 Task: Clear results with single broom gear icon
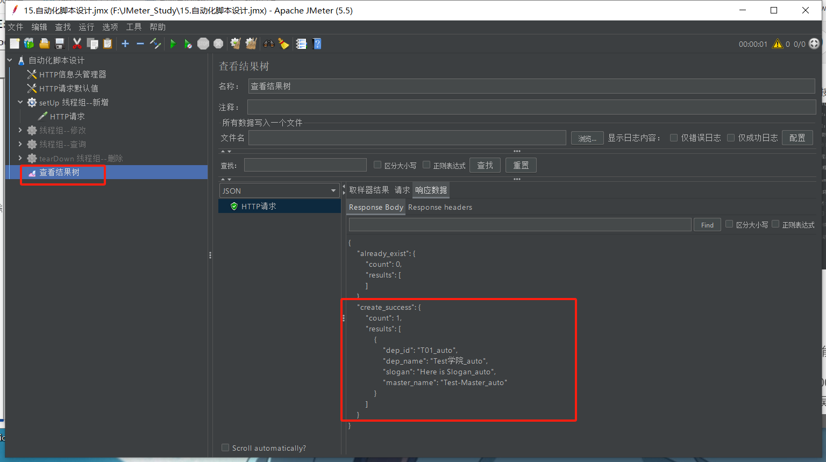[235, 44]
